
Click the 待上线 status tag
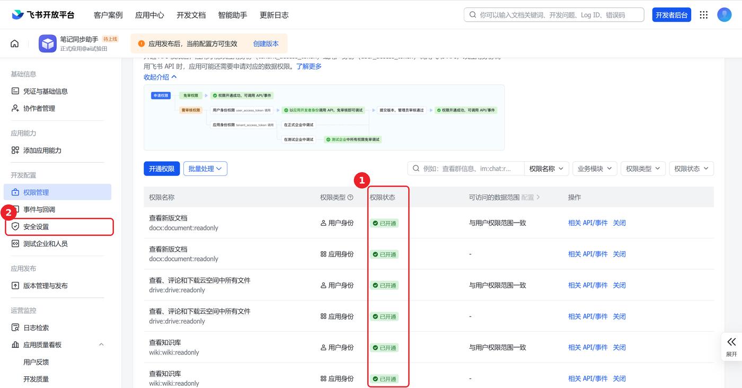click(x=110, y=39)
